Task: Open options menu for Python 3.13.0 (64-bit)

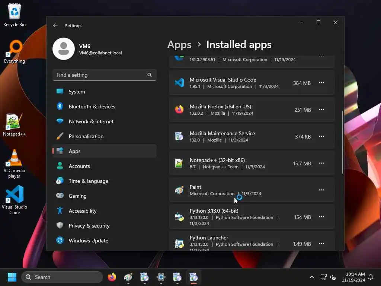Action: coord(321,216)
